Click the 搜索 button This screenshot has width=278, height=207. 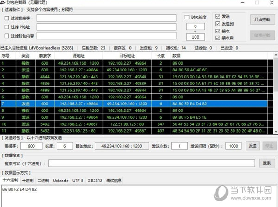click(267, 163)
